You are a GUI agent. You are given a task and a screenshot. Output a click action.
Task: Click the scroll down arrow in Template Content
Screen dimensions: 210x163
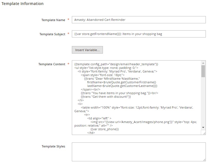tap(203, 127)
